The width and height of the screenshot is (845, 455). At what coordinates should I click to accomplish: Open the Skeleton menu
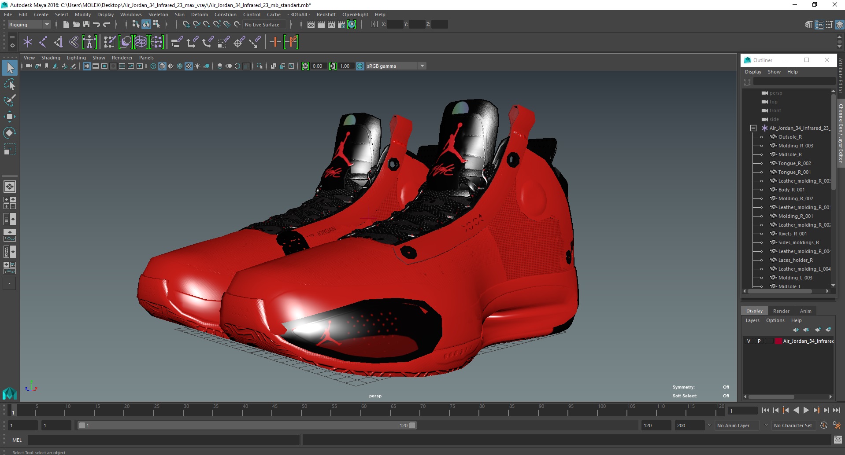click(158, 15)
